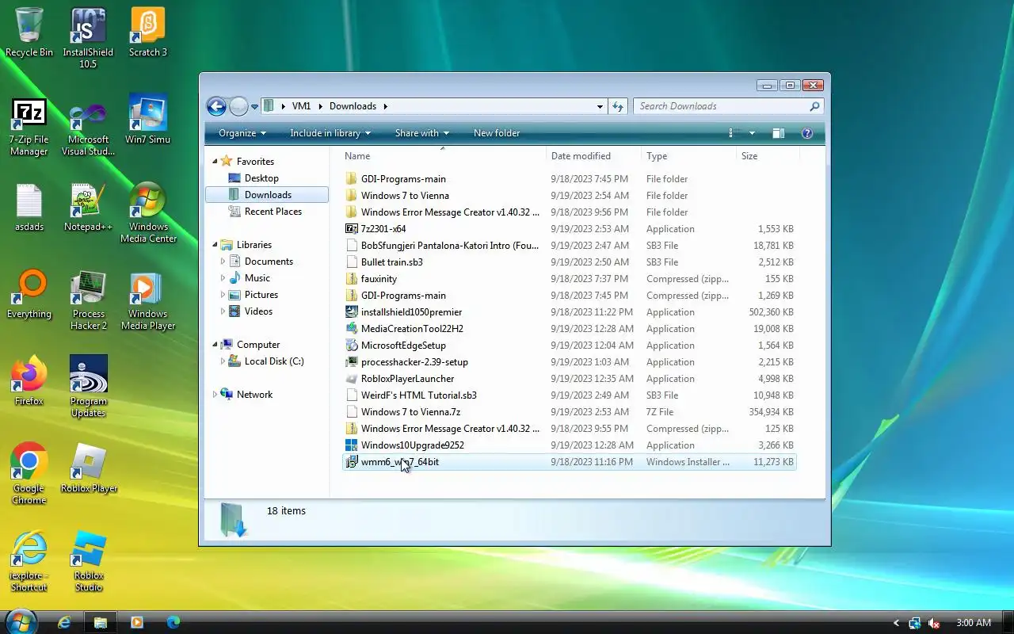Viewport: 1014px width, 634px height.
Task: Show hidden tray icons arrow
Action: 896,623
